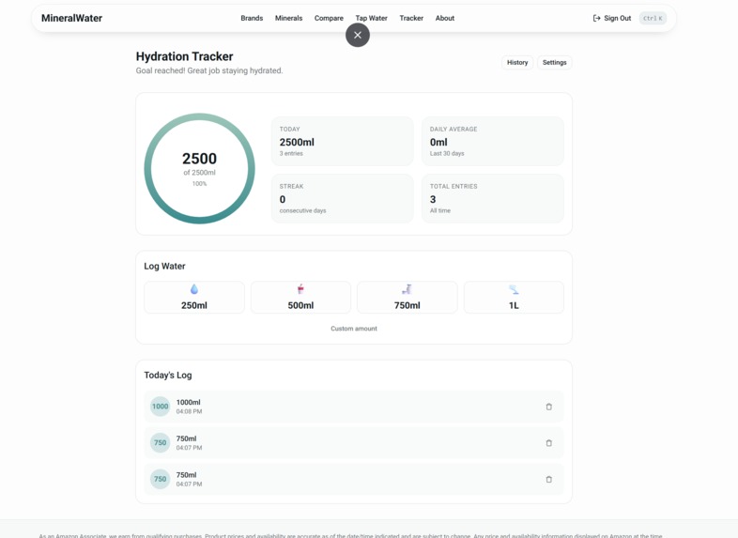Open the Tap Water section
This screenshot has width=738, height=538.
(x=372, y=18)
